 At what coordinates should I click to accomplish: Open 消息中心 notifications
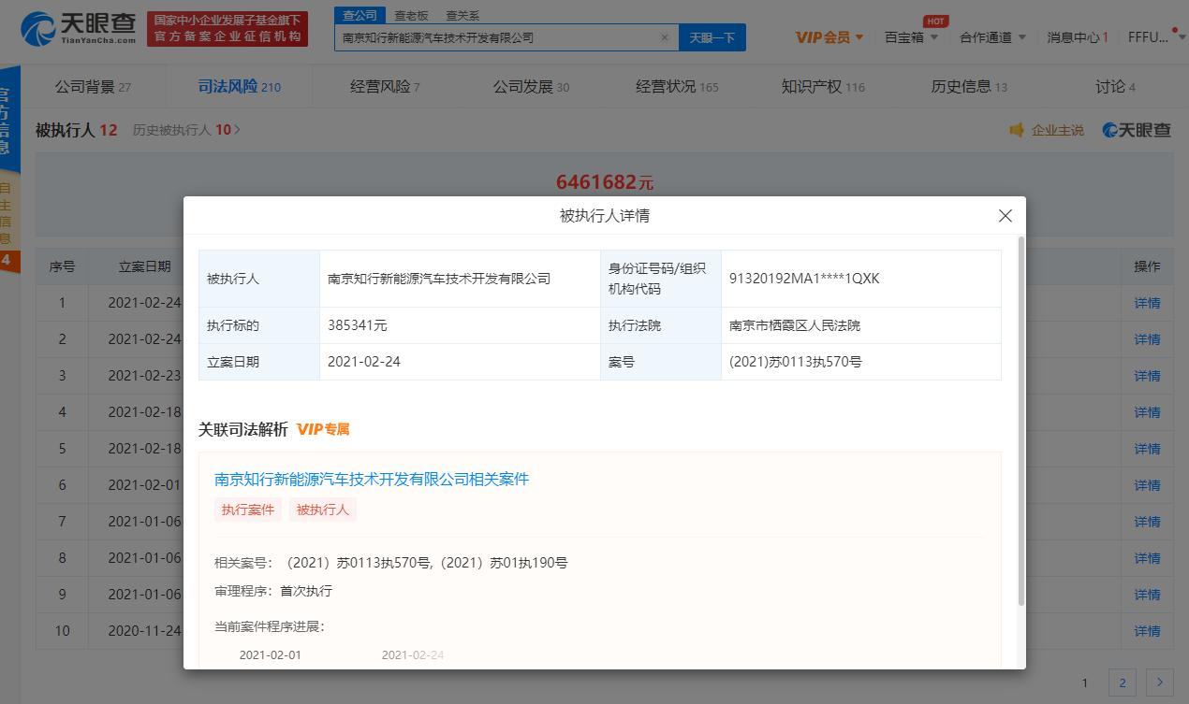click(1078, 37)
